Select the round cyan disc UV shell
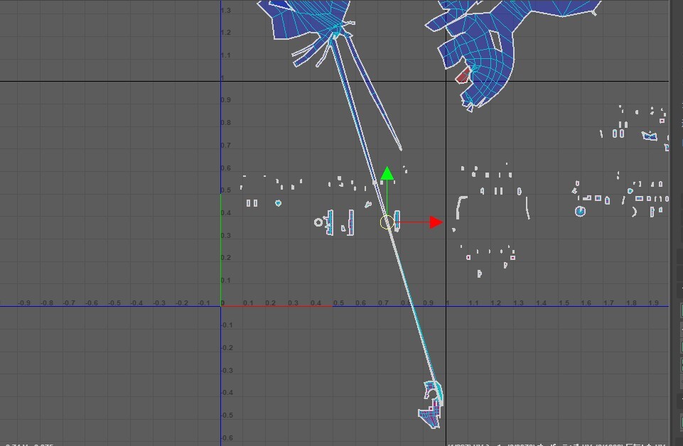This screenshot has width=683, height=446. [580, 212]
